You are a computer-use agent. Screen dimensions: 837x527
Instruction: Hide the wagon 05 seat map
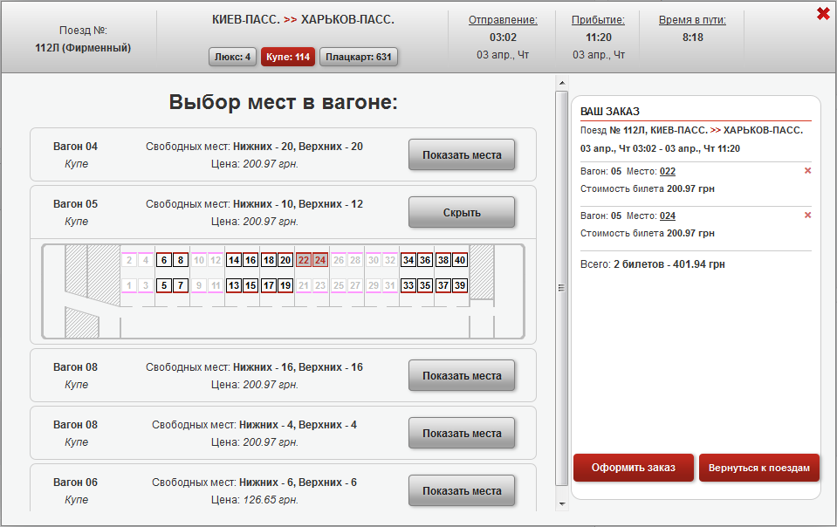tap(462, 213)
